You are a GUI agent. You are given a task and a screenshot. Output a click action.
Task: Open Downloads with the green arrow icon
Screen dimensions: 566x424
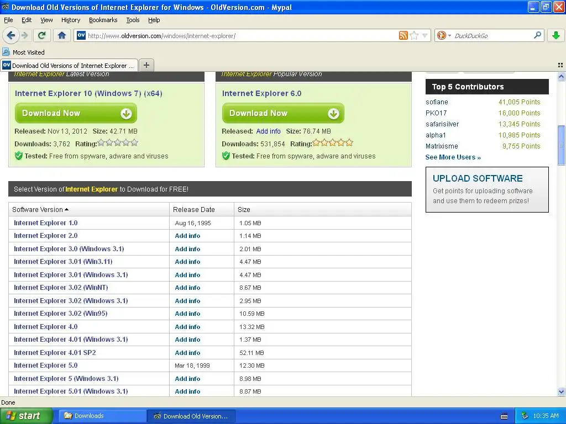pos(556,35)
